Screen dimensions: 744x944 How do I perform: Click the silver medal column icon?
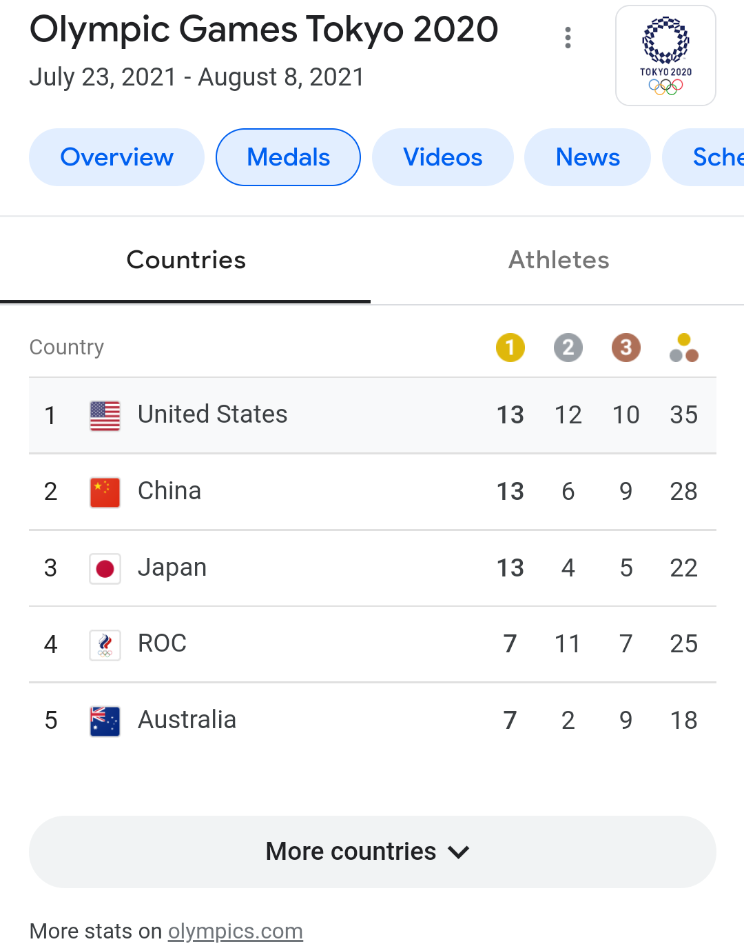point(568,348)
